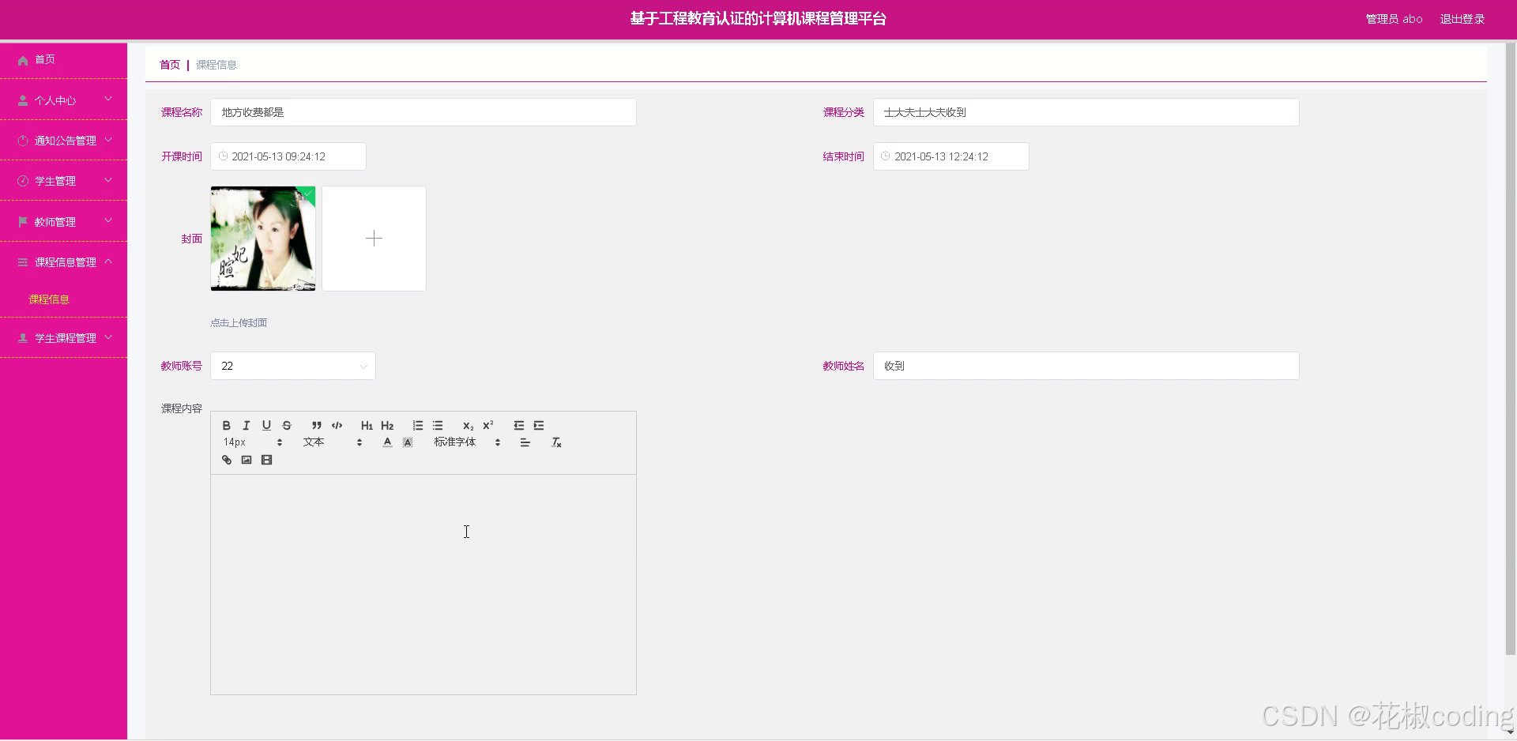Clear text formatting in the editor

pyautogui.click(x=556, y=442)
